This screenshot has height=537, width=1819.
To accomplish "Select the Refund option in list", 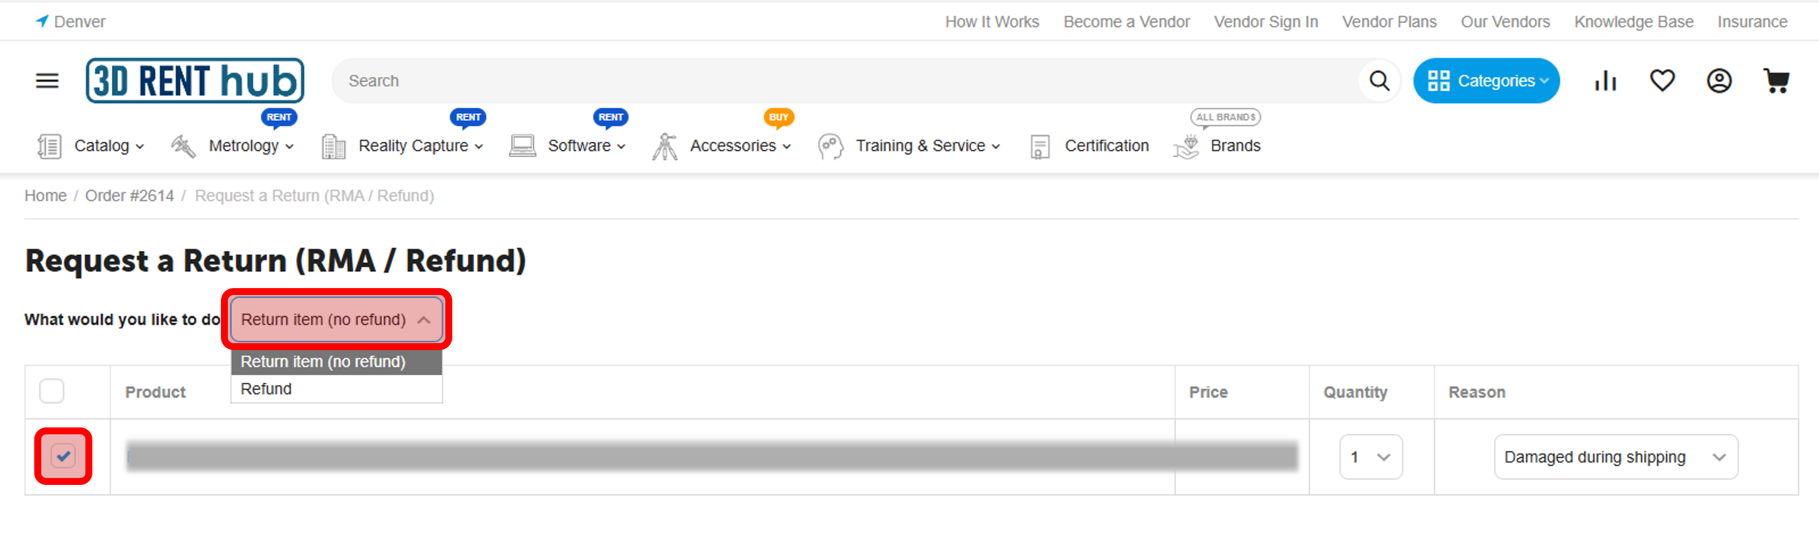I will (x=266, y=389).
